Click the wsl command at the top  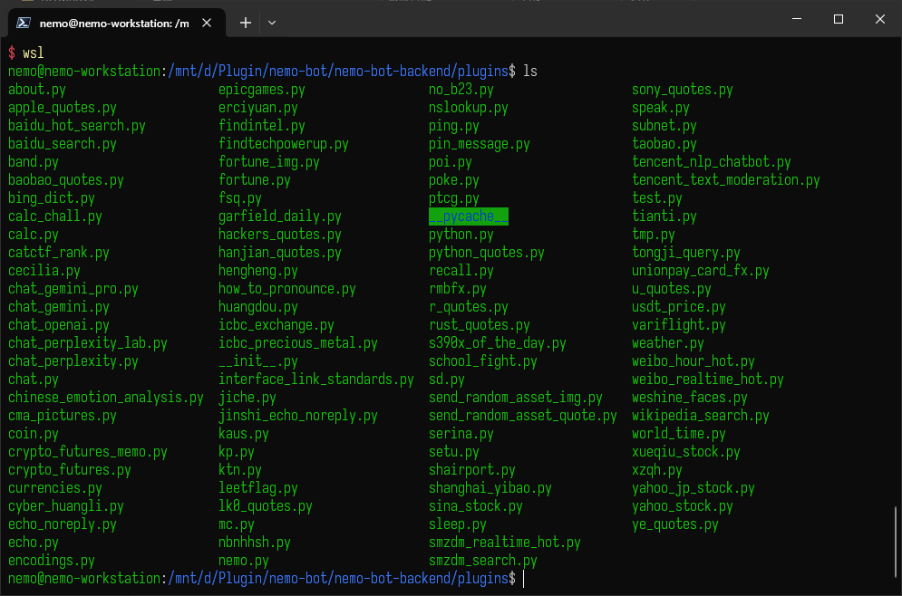click(x=34, y=53)
